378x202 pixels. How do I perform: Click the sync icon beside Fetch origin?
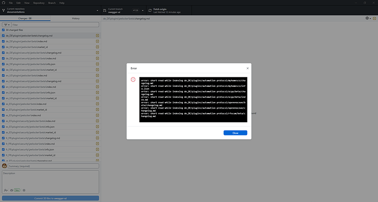tap(150, 10)
